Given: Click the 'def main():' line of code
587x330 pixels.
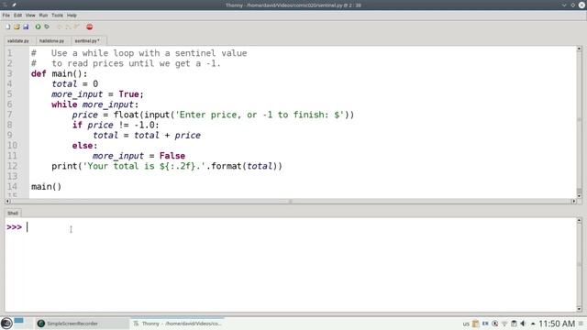Looking at the screenshot, I should (59, 73).
